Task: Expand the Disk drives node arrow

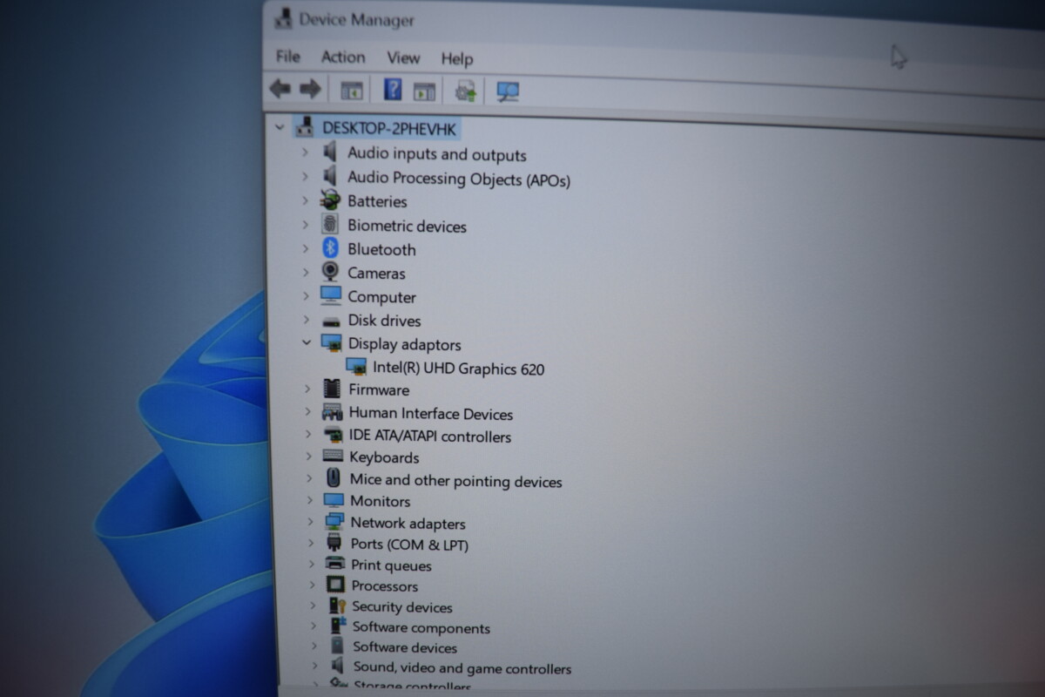Action: pos(306,320)
